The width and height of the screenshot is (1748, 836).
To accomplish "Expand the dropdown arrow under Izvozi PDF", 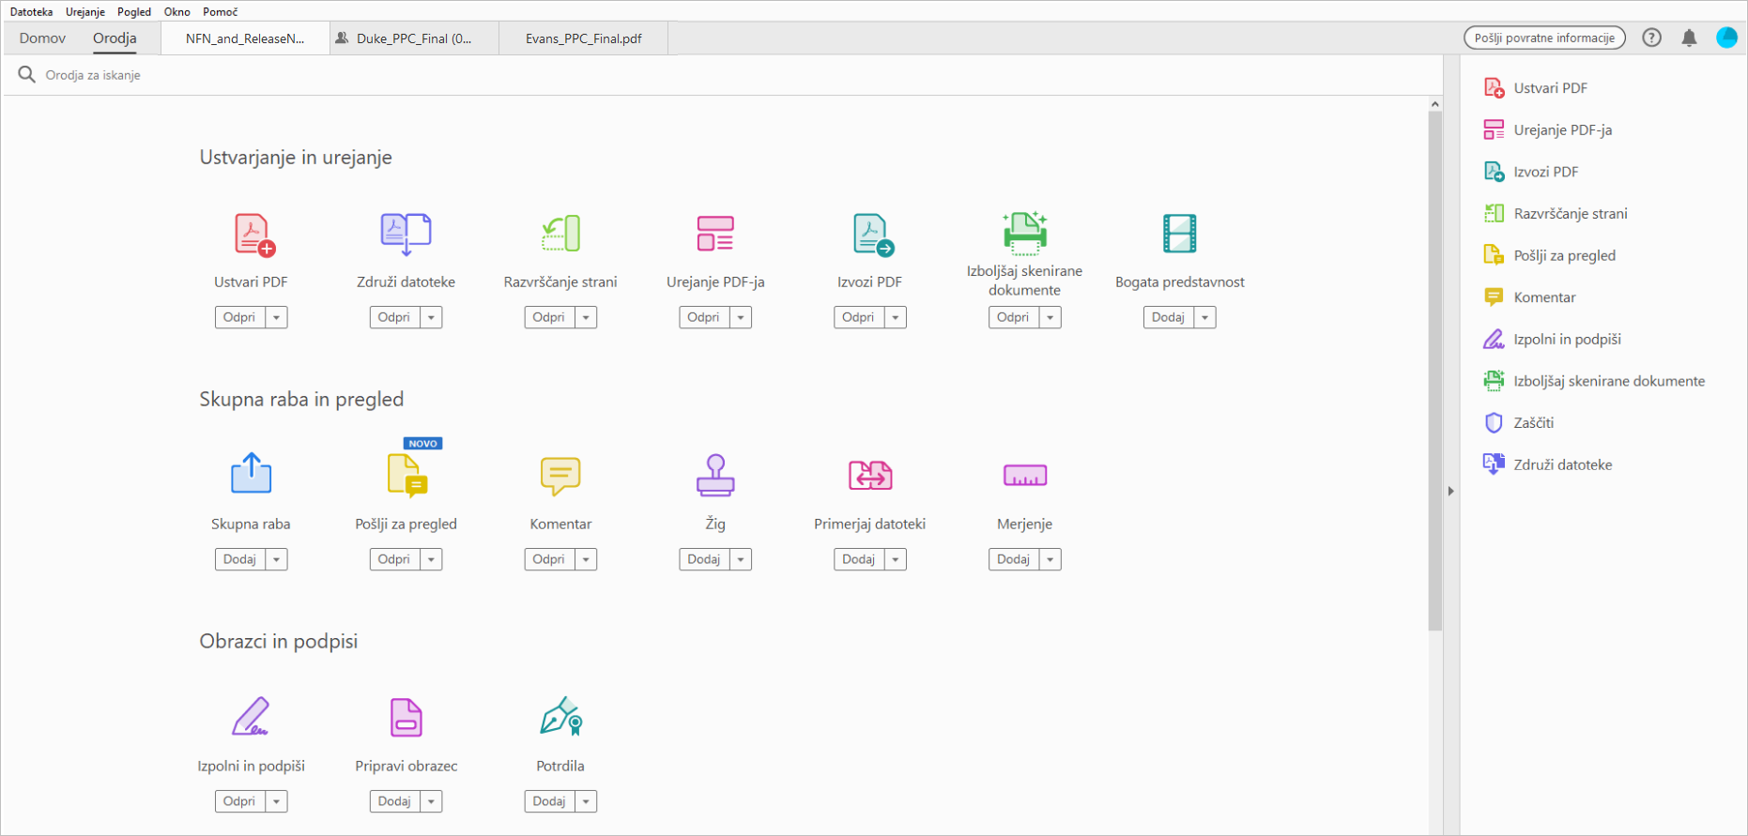I will [896, 317].
